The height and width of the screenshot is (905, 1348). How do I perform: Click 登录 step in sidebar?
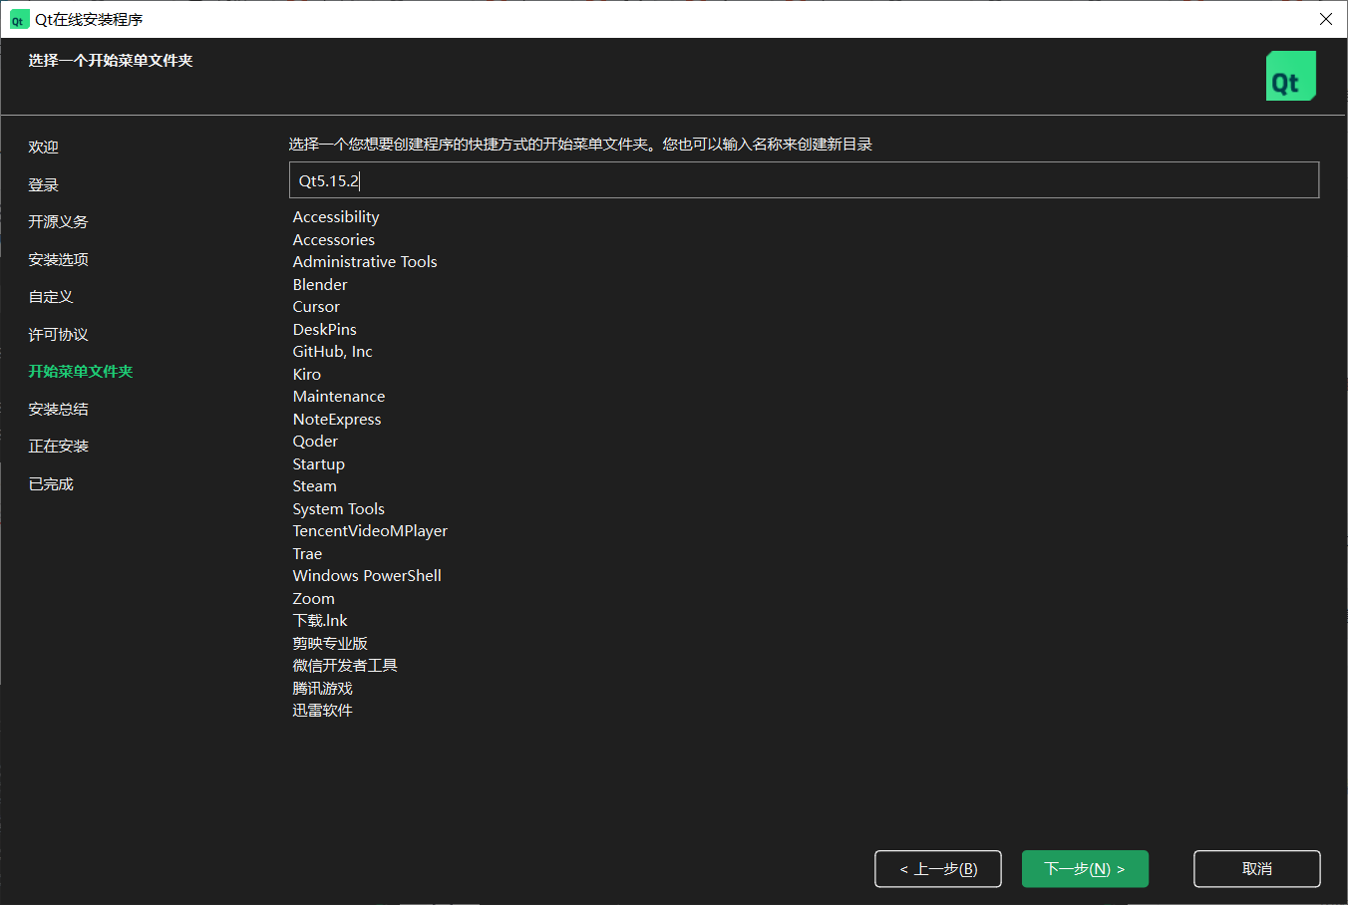[x=44, y=185]
